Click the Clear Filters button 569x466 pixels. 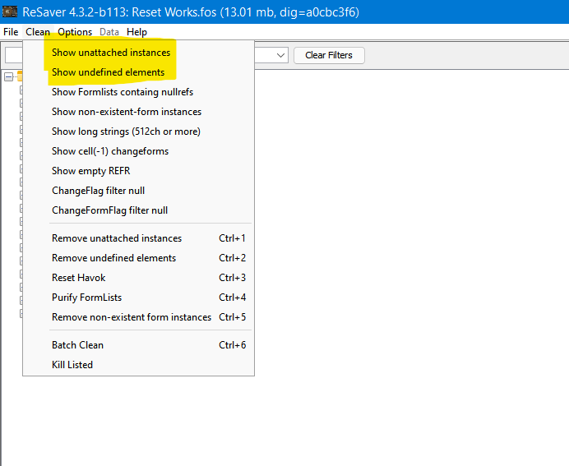coord(328,55)
